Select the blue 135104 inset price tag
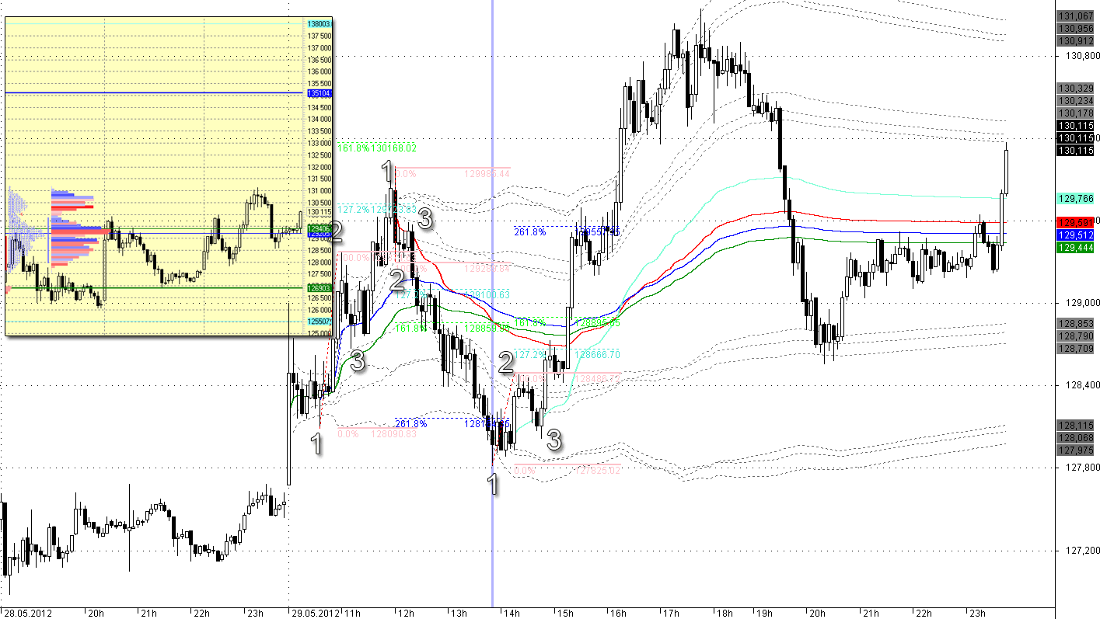Screen dimensions: 1100x619 319,93
